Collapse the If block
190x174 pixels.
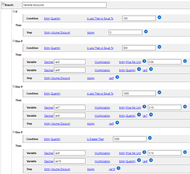[x=14, y=12]
